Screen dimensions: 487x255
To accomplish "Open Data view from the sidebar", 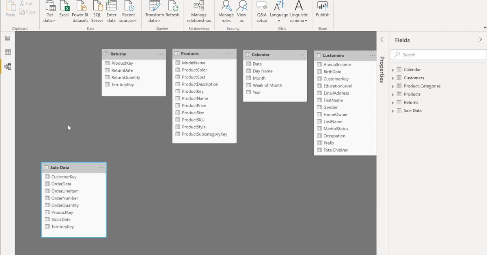I will click(7, 52).
